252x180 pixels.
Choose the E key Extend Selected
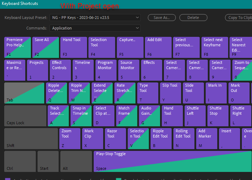pyautogui.click(x=102, y=93)
